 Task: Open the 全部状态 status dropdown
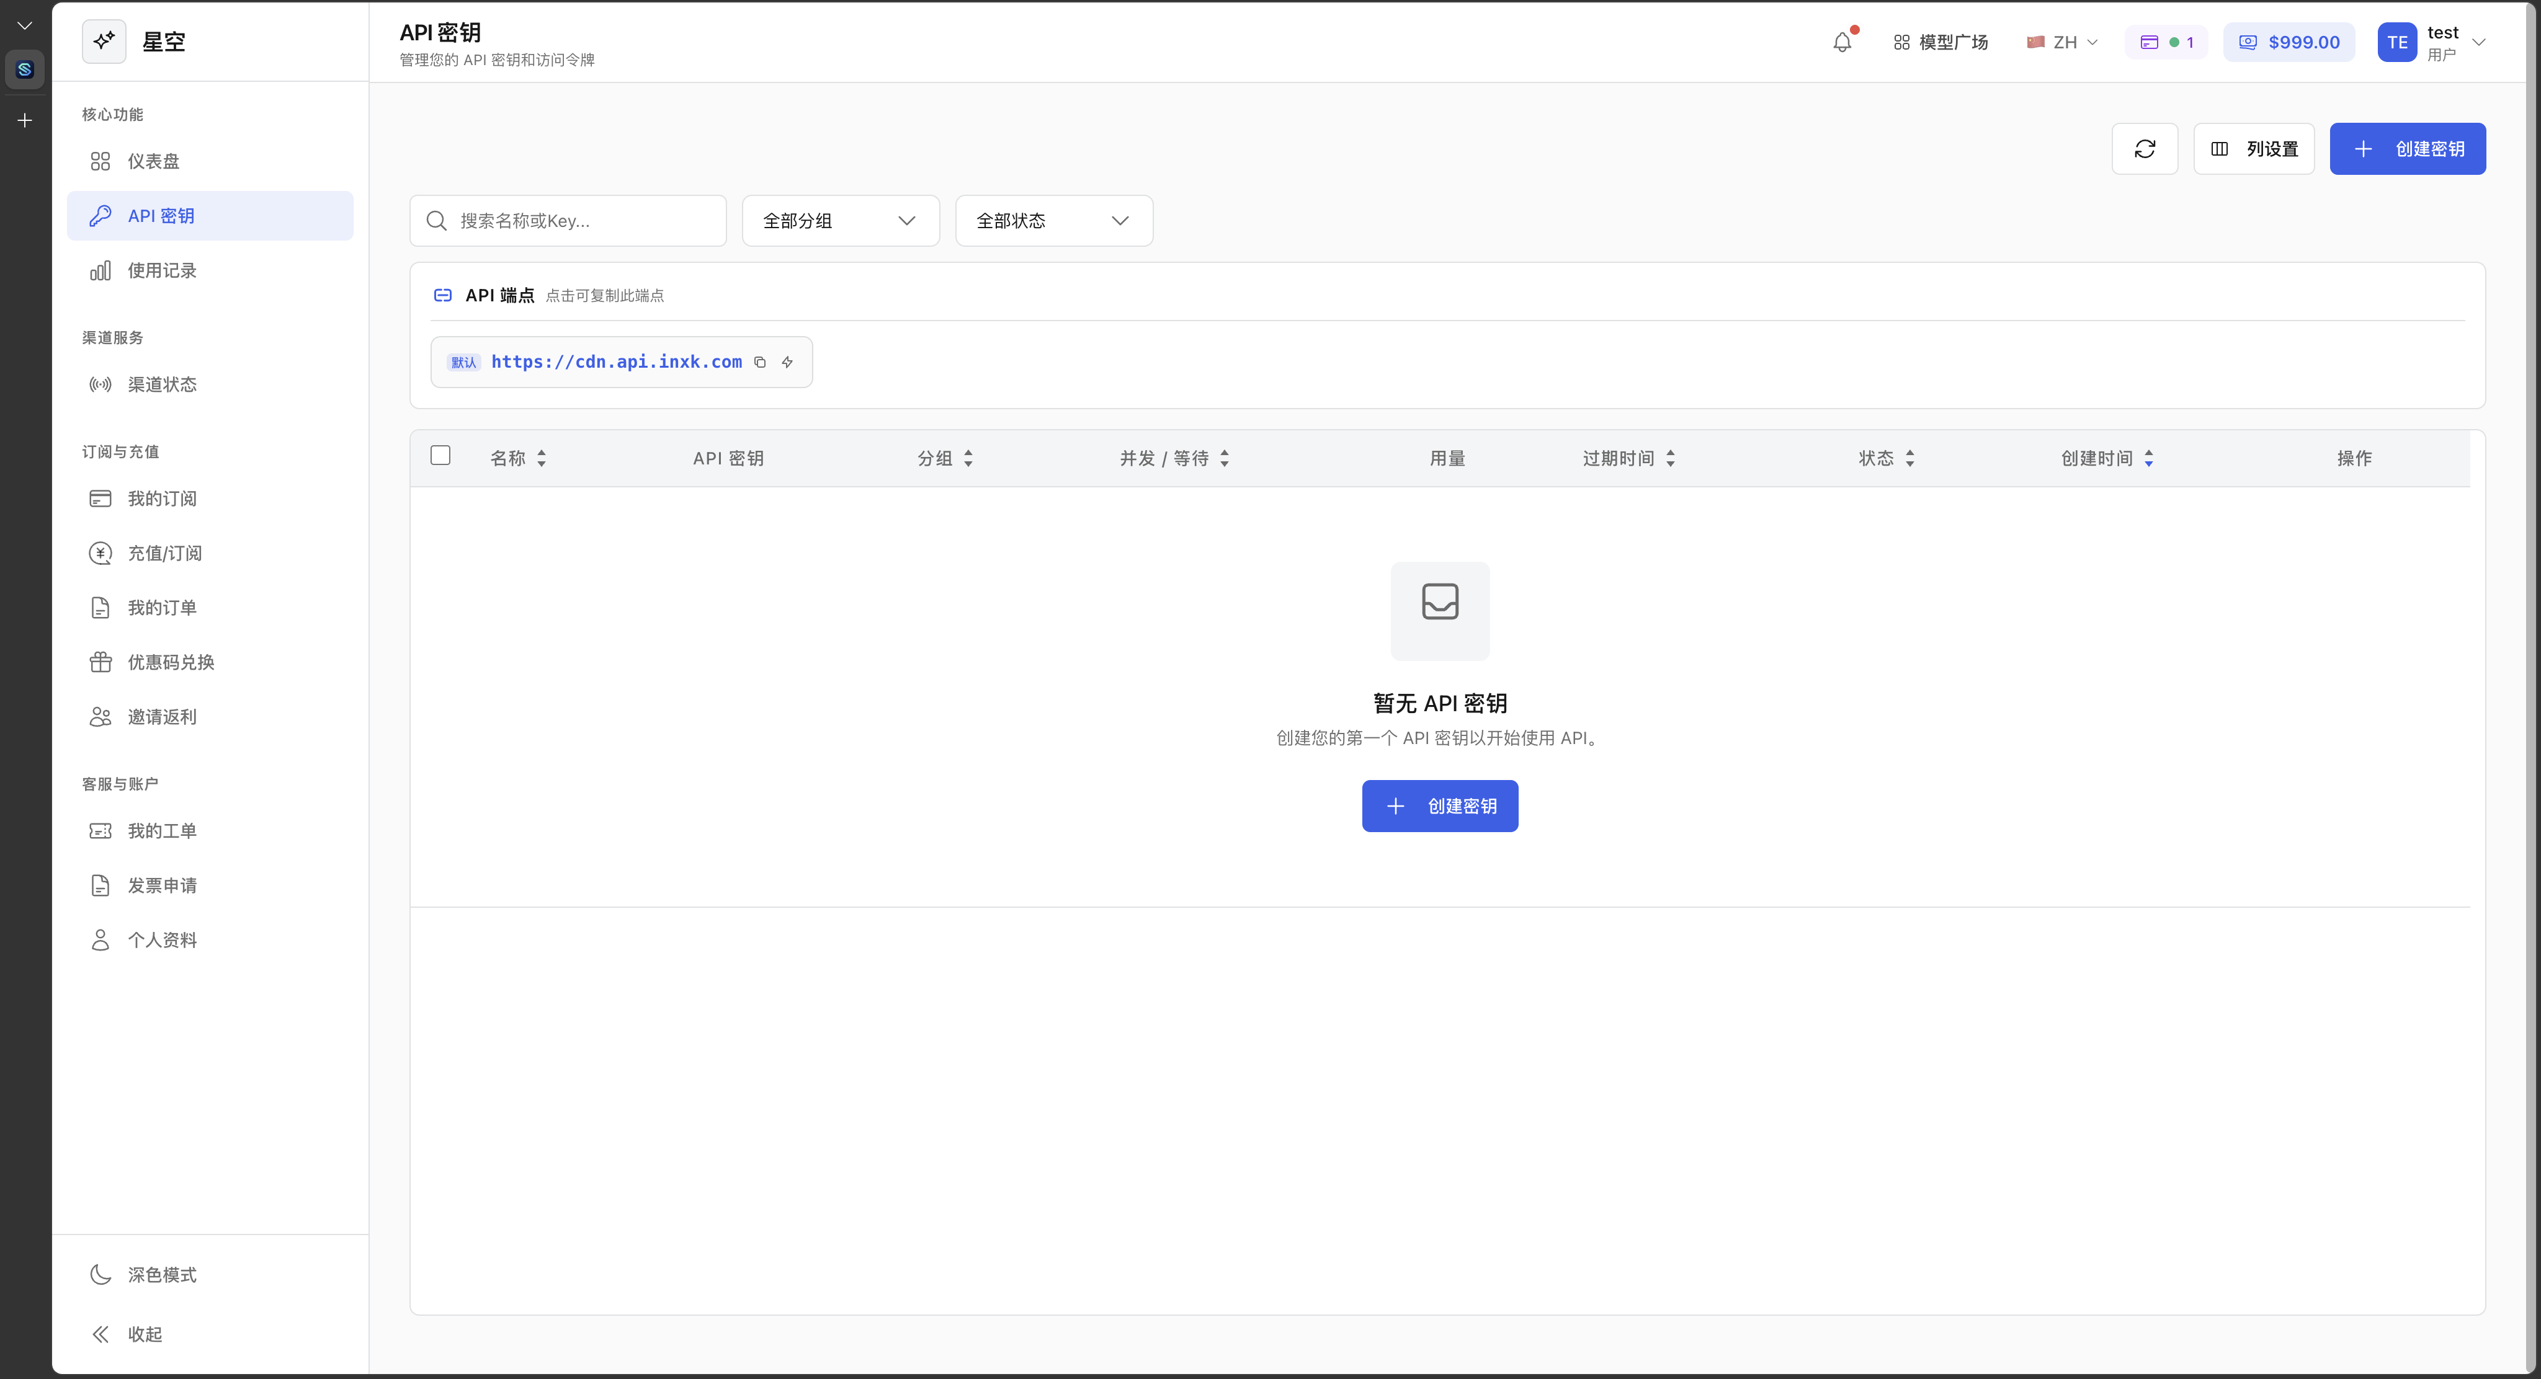pyautogui.click(x=1053, y=221)
